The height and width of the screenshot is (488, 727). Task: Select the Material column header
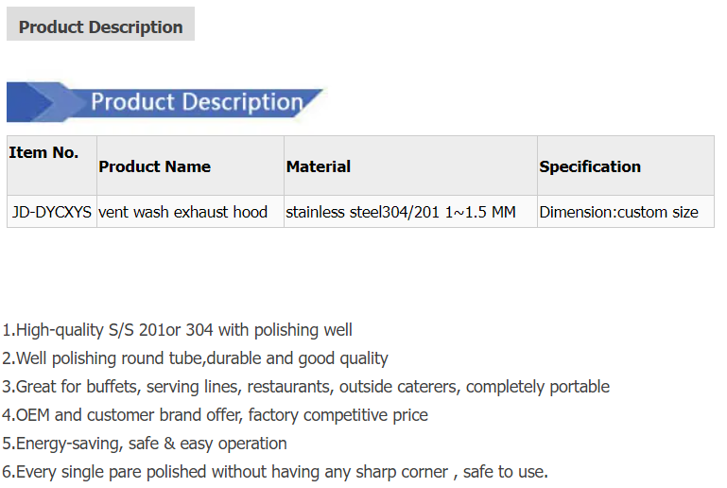[x=410, y=166]
